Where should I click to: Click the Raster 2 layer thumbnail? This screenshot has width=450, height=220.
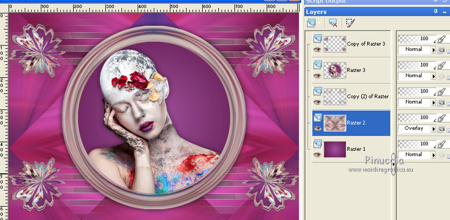coord(335,123)
